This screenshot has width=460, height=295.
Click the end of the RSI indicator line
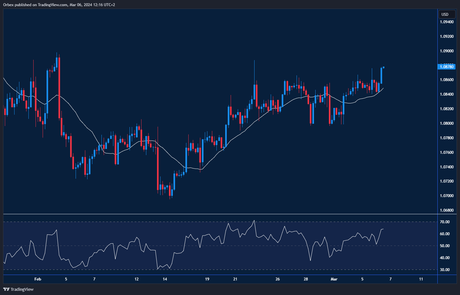(383, 229)
